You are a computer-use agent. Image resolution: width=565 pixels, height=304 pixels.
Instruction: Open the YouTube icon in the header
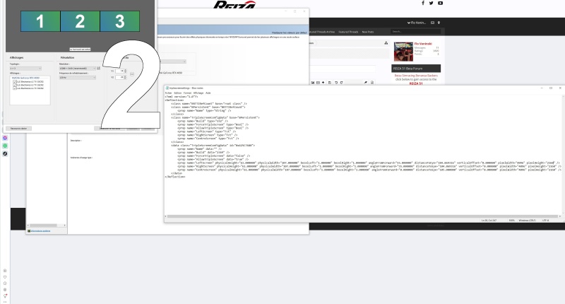coord(440,4)
